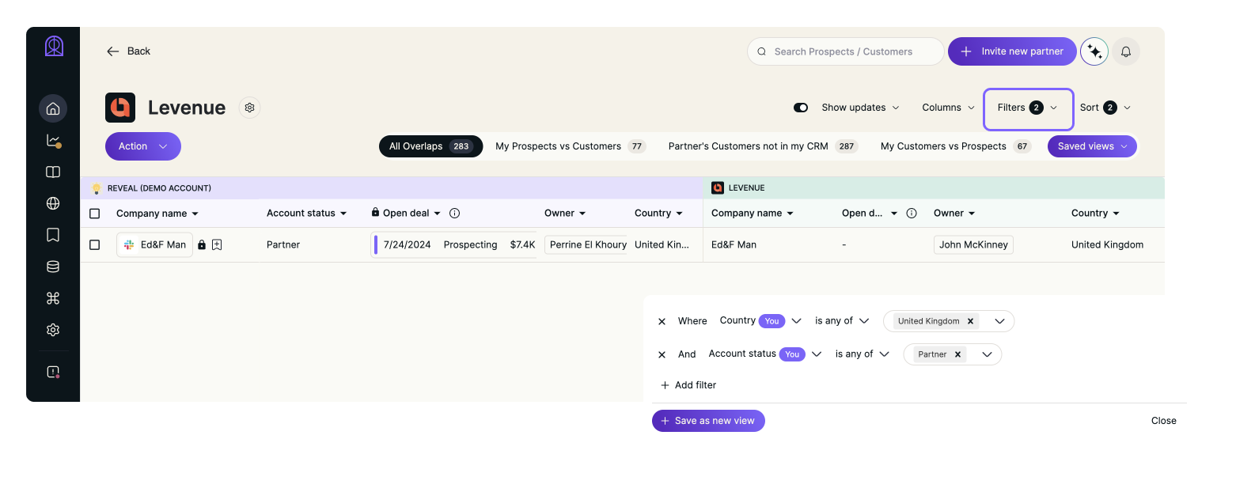This screenshot has width=1236, height=492.
Task: Open Levenue Owner column header menu
Action: click(954, 214)
